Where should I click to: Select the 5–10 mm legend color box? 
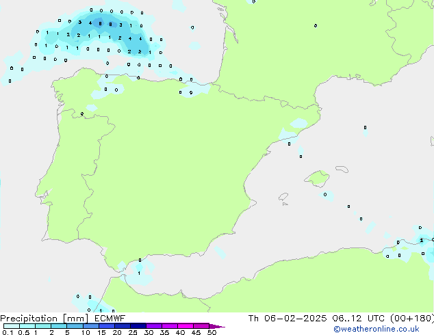pyautogui.click(x=75, y=326)
